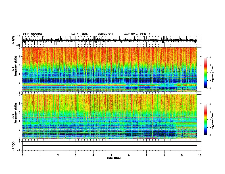Click the time axis tick label "5"
The image size is (225, 174).
coord(111,155)
